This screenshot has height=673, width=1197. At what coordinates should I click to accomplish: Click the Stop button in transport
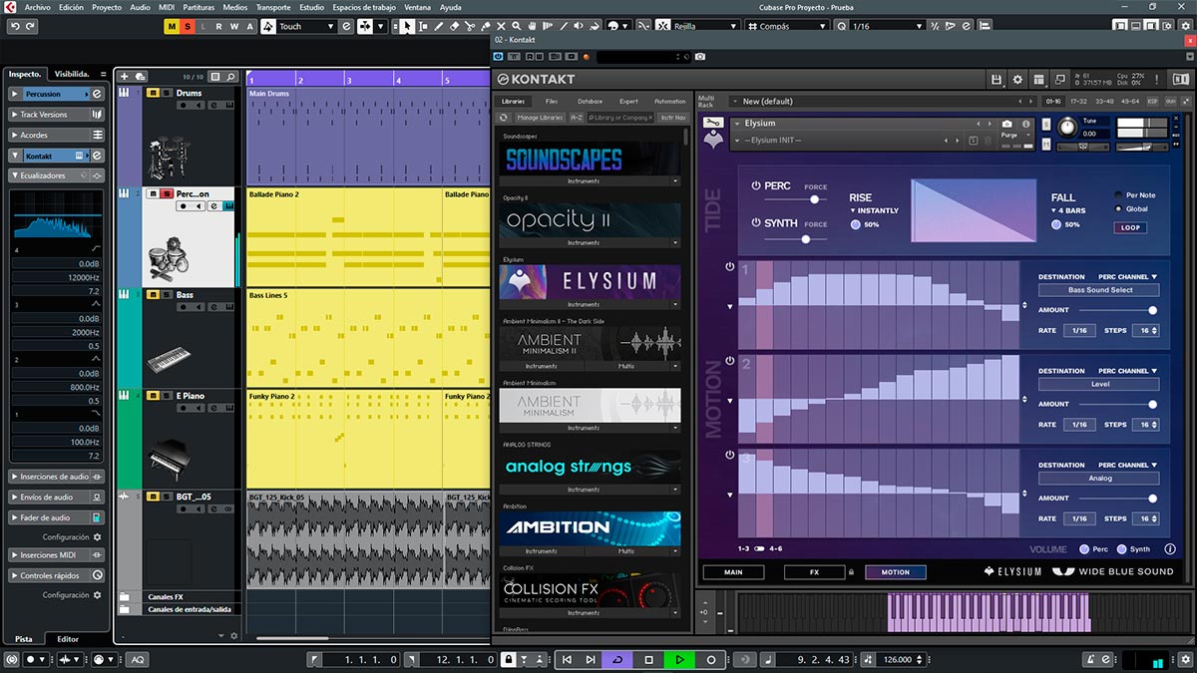[x=648, y=659]
